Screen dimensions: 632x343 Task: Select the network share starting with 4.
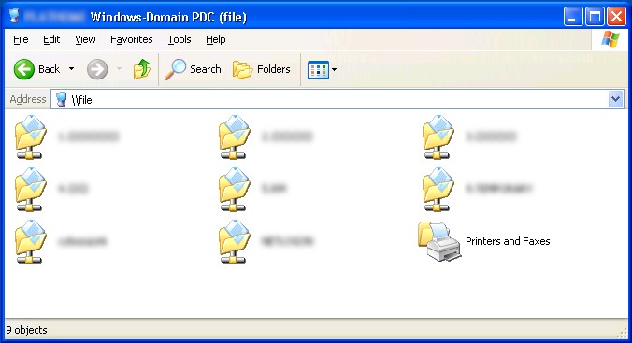pyautogui.click(x=51, y=189)
